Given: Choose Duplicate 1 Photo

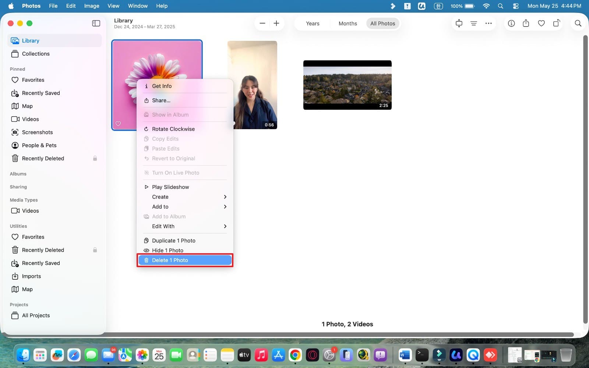Looking at the screenshot, I should (x=185, y=241).
